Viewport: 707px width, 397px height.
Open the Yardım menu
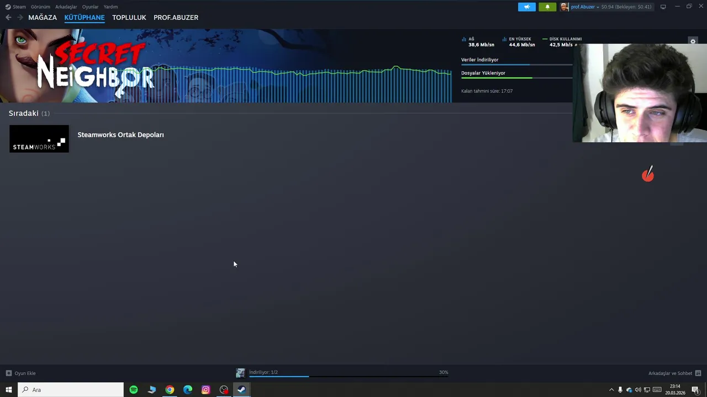[x=110, y=7]
